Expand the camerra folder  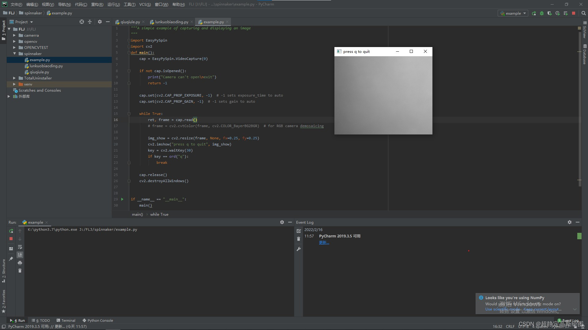(14, 35)
